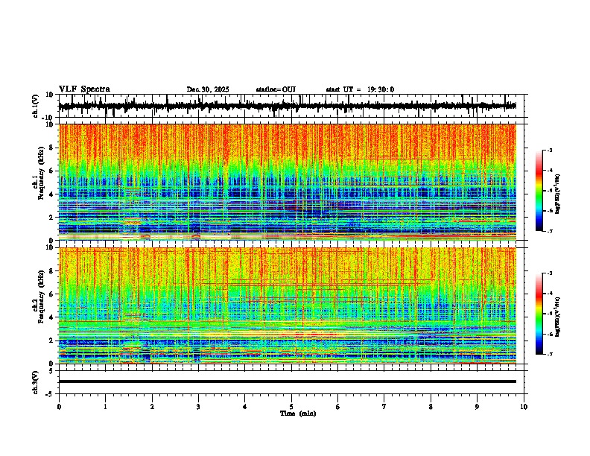
Task: Click the "8" kHz tick on ch.1 spectrogram axis
Action: pos(53,148)
